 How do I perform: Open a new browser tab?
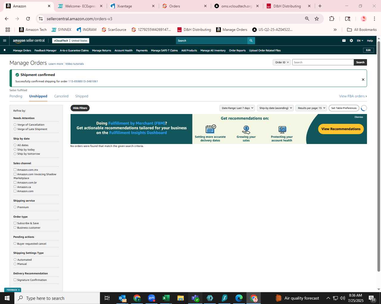[x=320, y=6]
